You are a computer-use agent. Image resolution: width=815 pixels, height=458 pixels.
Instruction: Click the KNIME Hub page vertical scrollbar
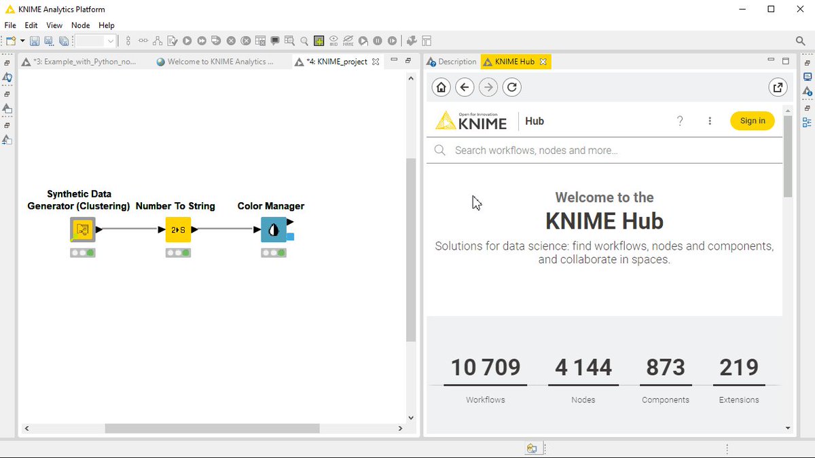pyautogui.click(x=788, y=156)
